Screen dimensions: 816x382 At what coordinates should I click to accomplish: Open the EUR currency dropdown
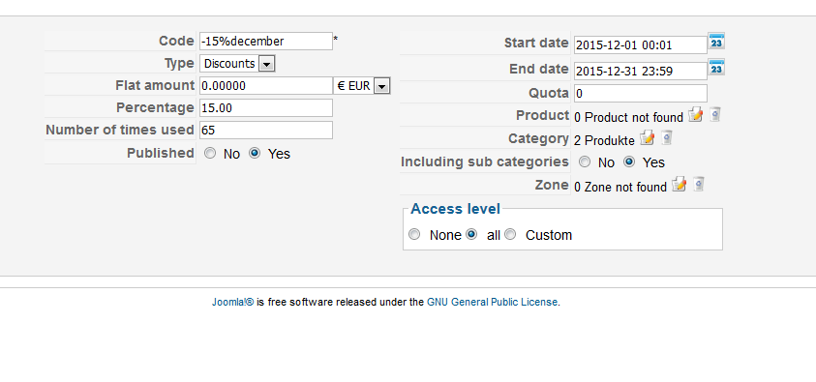(362, 86)
